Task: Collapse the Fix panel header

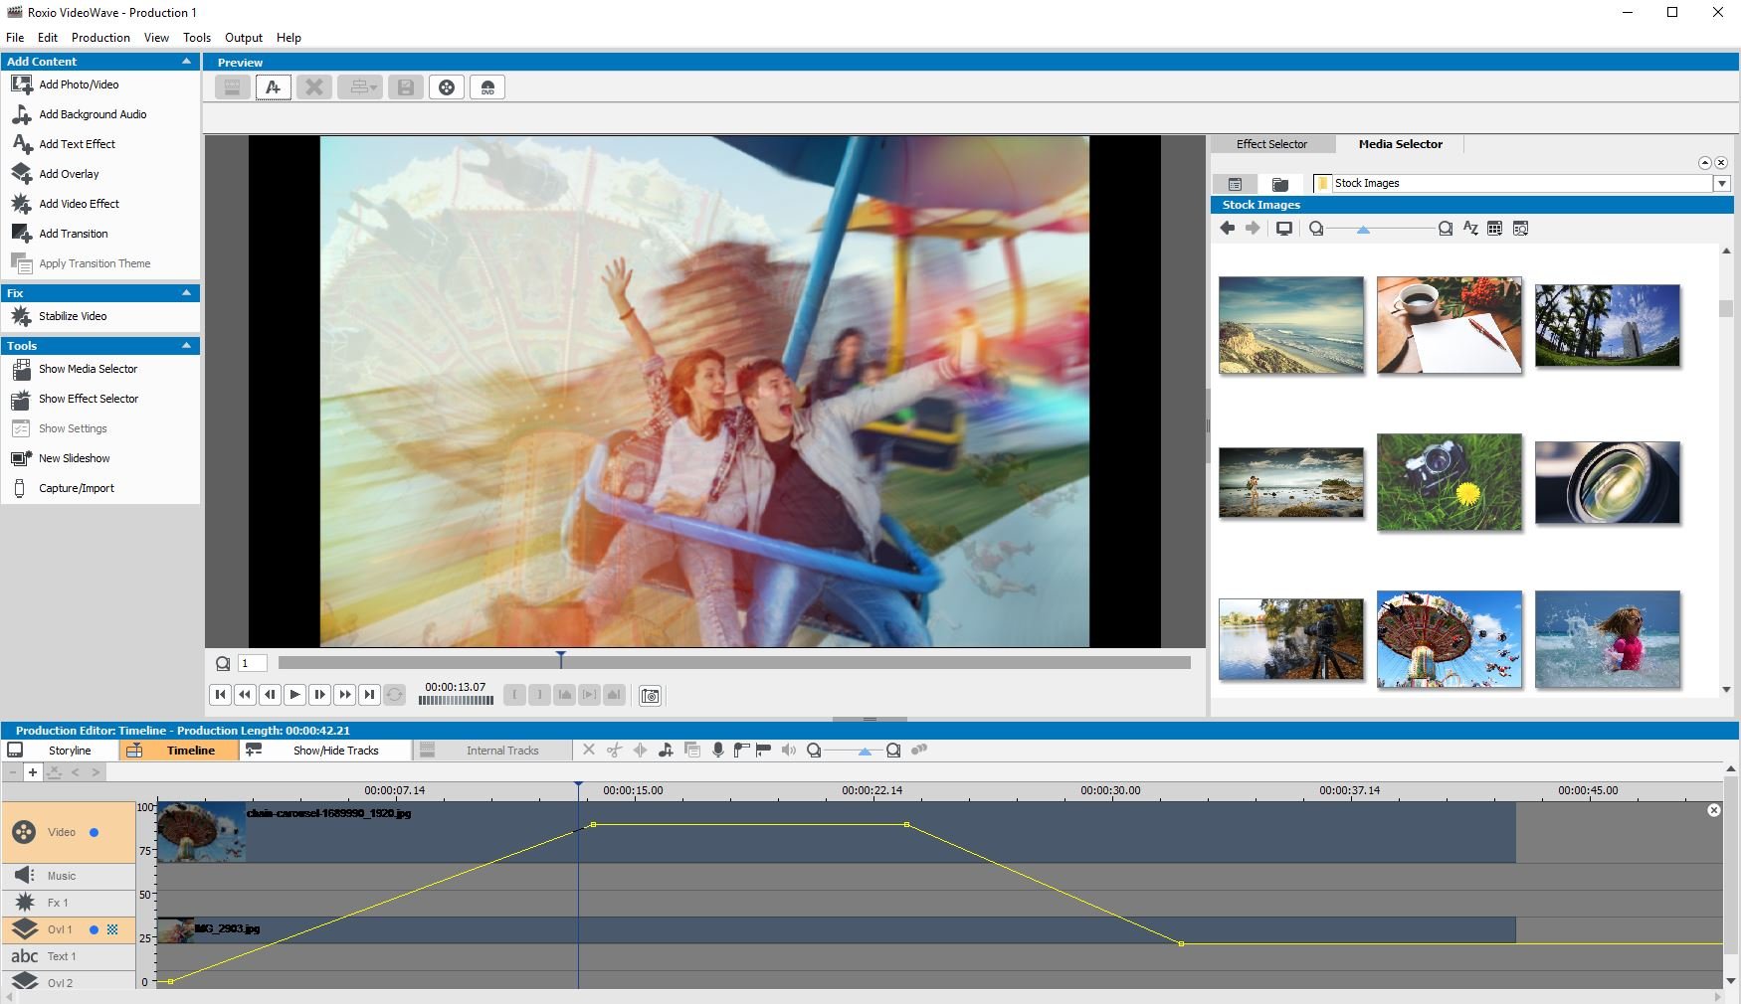Action: pos(186,292)
